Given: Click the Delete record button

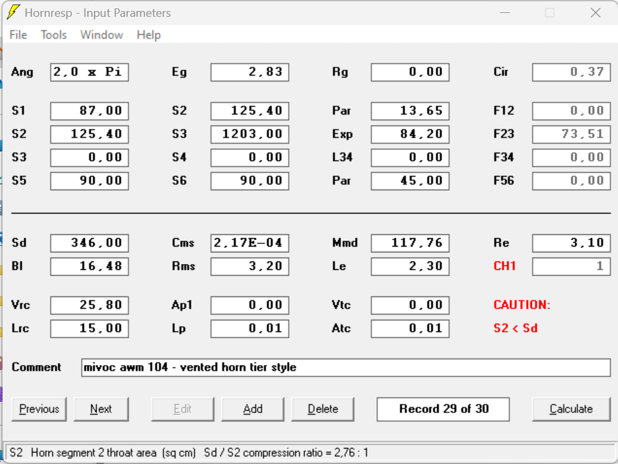Looking at the screenshot, I should pos(323,409).
